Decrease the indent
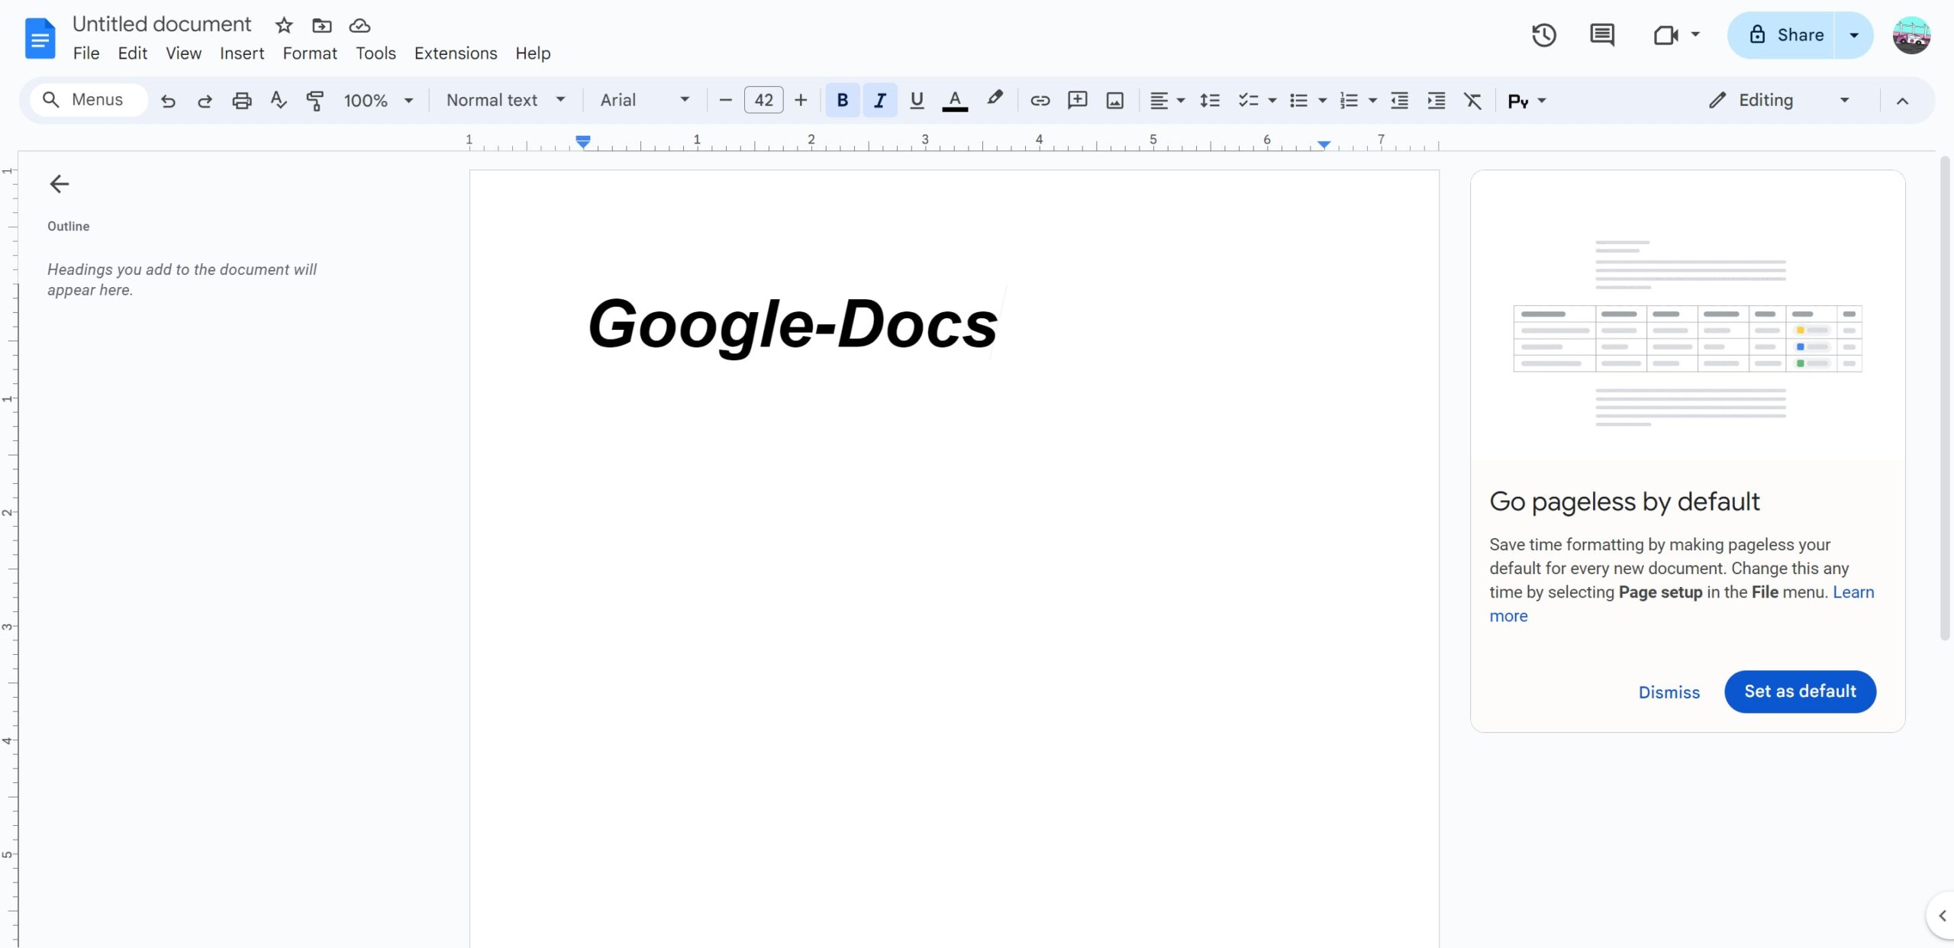Image resolution: width=1954 pixels, height=948 pixels. (x=1399, y=100)
